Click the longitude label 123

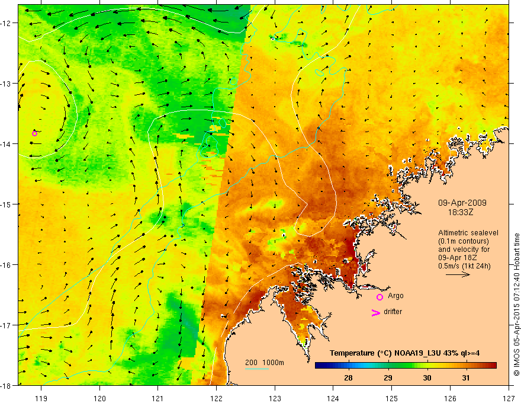[275, 398]
